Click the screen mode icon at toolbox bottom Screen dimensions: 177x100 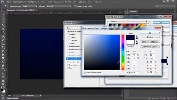(x=3, y=98)
